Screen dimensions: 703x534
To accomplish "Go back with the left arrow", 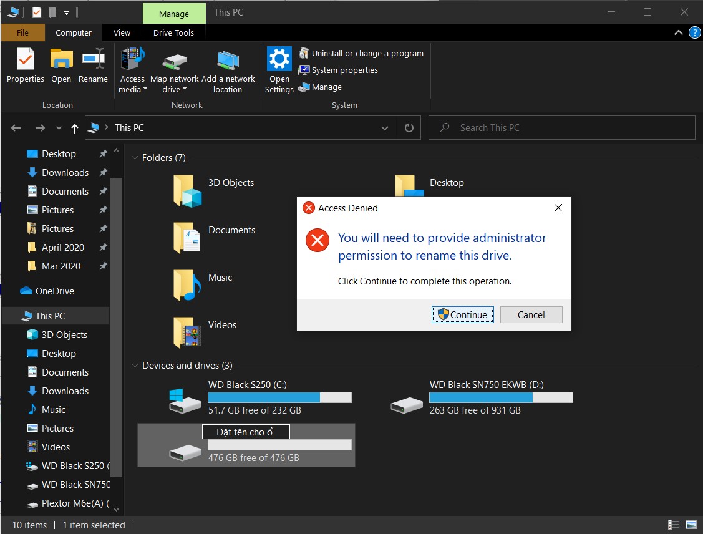I will click(16, 128).
